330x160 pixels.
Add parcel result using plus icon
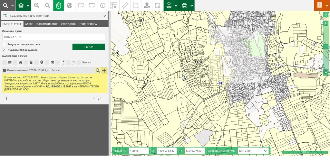[x=104, y=70]
